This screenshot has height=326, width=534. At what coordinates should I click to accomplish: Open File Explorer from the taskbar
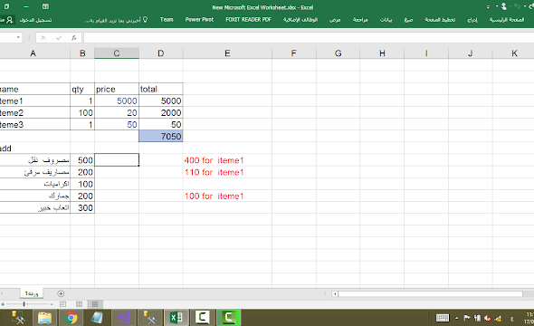pos(44,318)
